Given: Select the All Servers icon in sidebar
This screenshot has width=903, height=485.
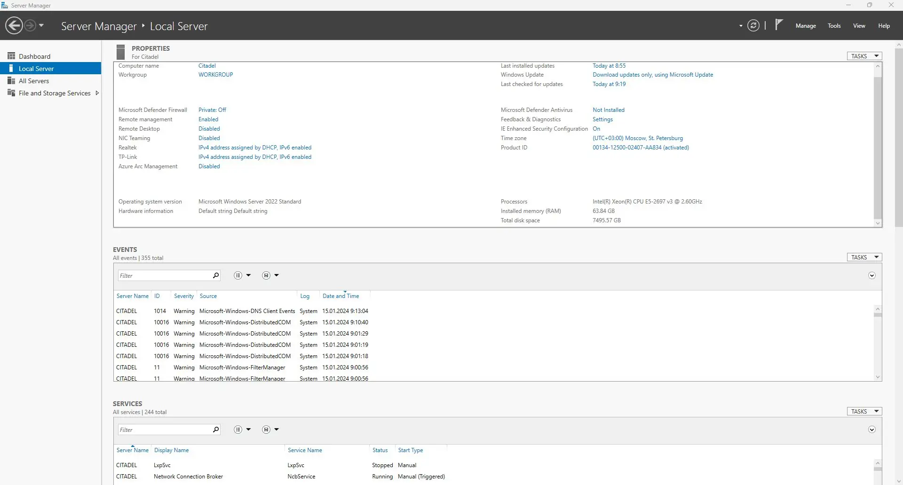Looking at the screenshot, I should (x=11, y=81).
